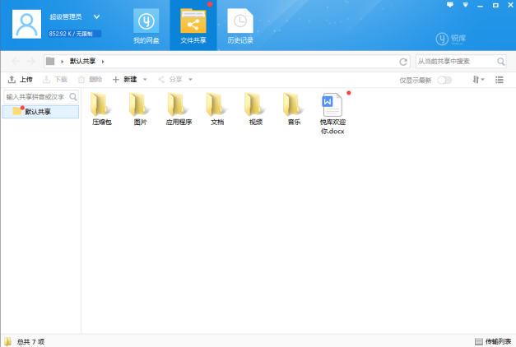Image resolution: width=516 pixels, height=347 pixels.
Task: Click the 分享 share button
Action: (170, 79)
